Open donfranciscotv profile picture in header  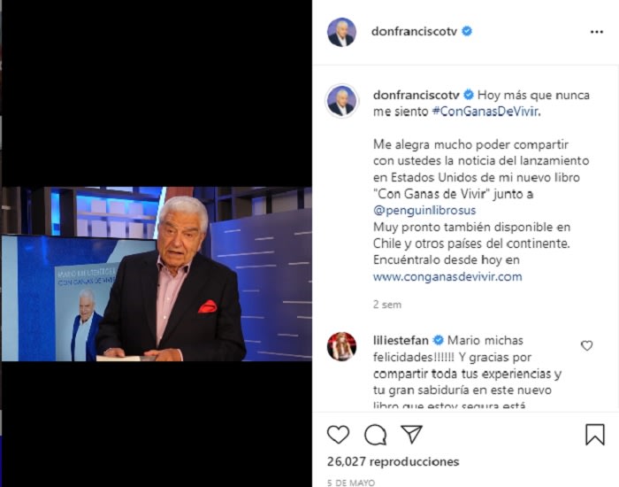coord(342,32)
